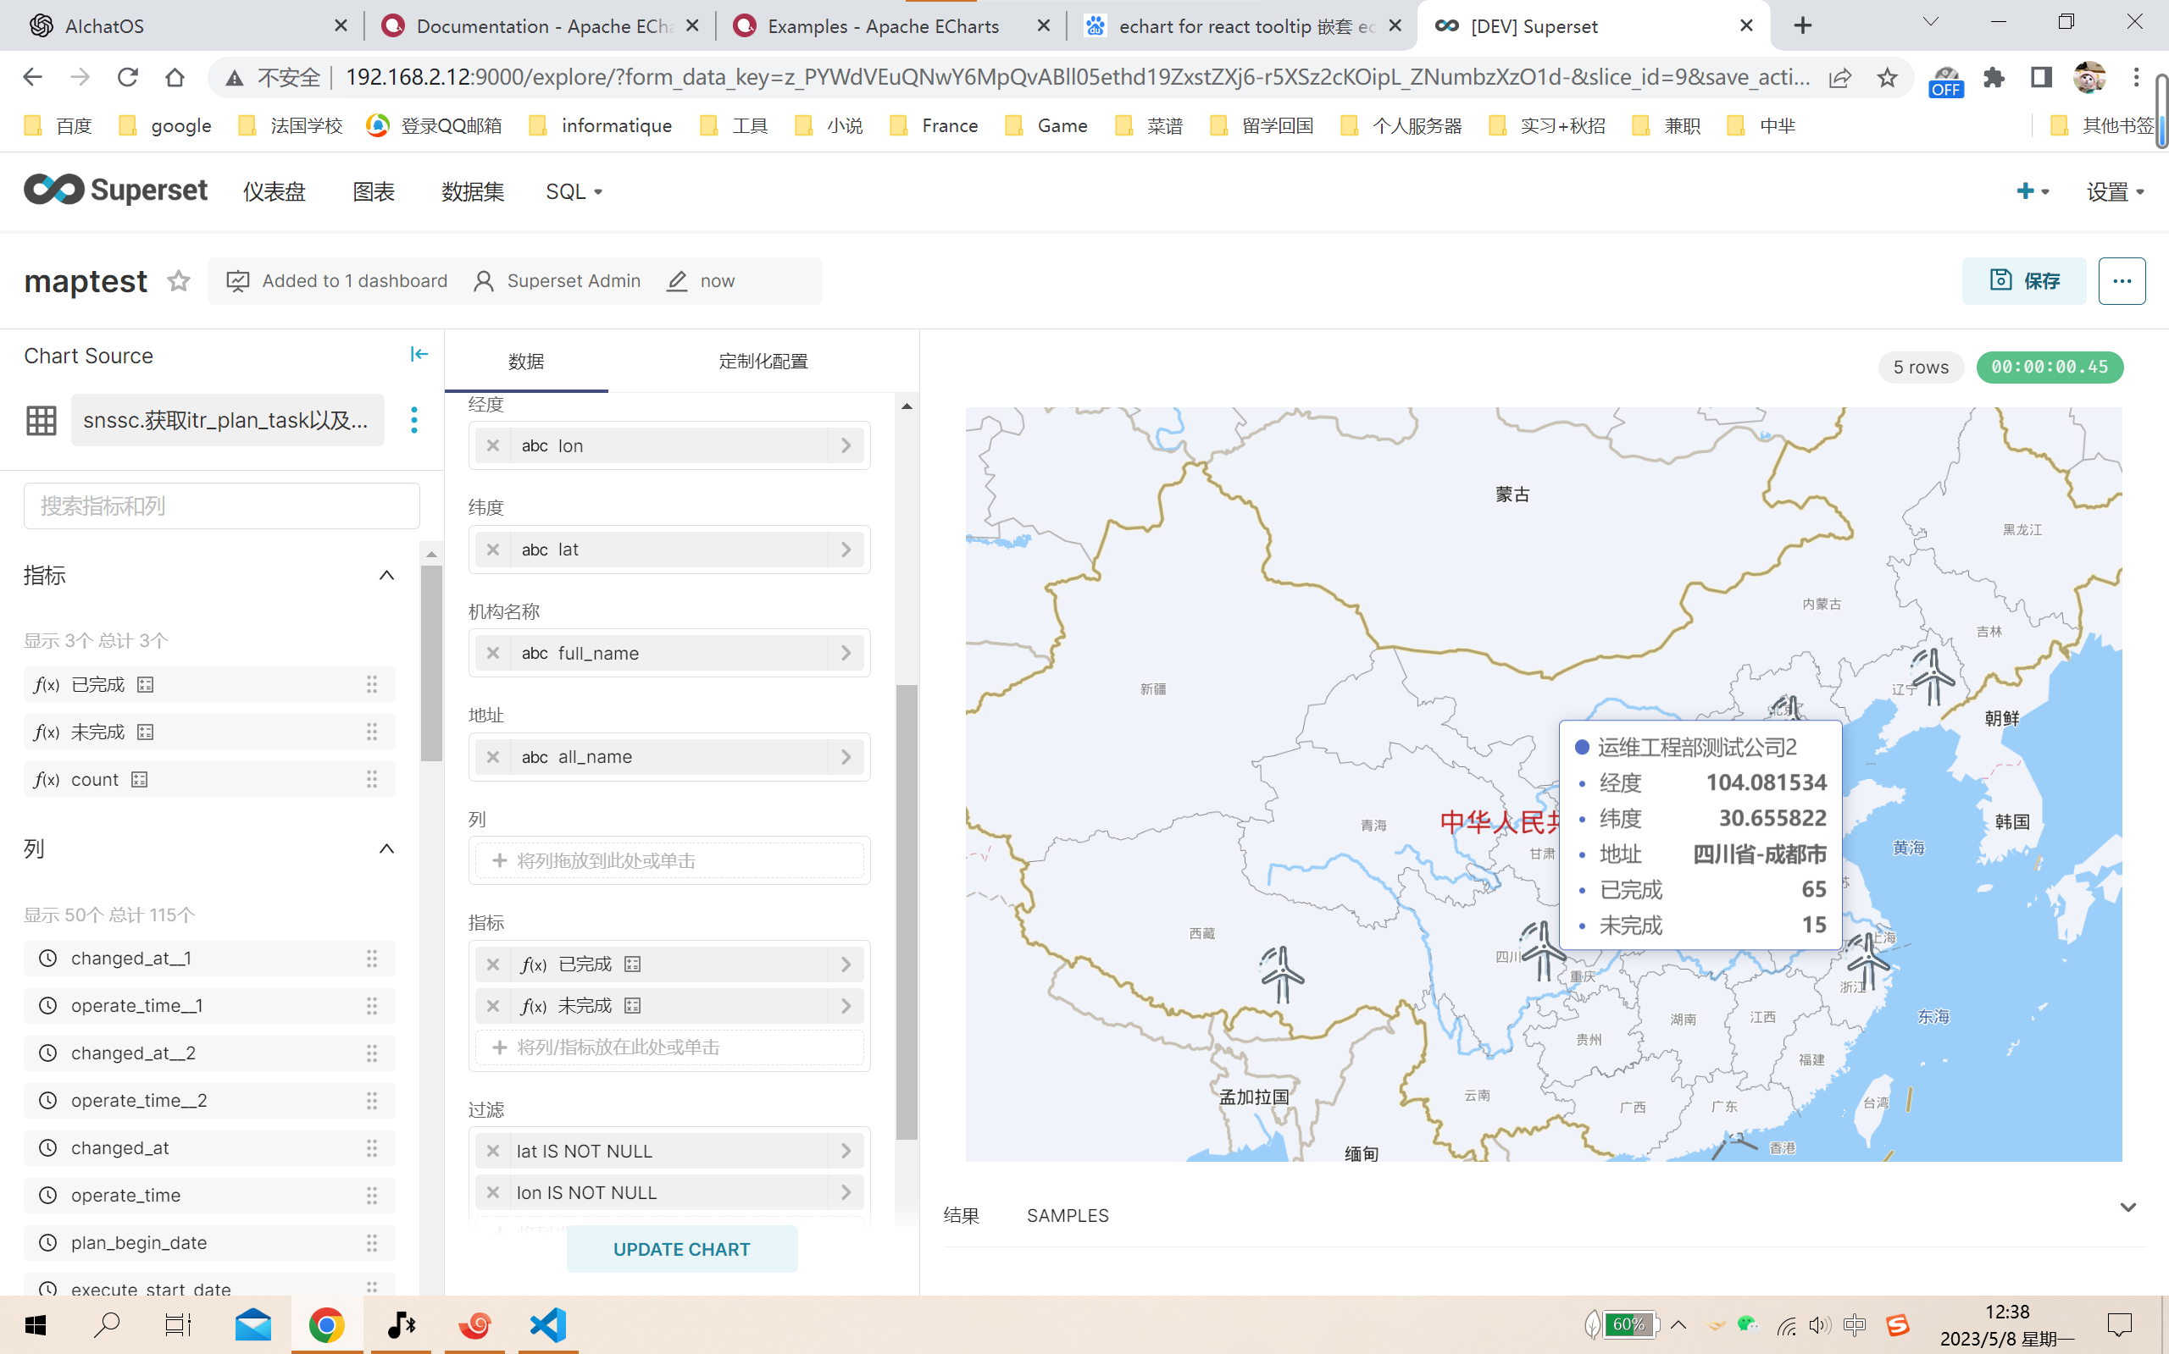Click the dataset table grid icon
Image resolution: width=2169 pixels, height=1354 pixels.
click(x=42, y=420)
